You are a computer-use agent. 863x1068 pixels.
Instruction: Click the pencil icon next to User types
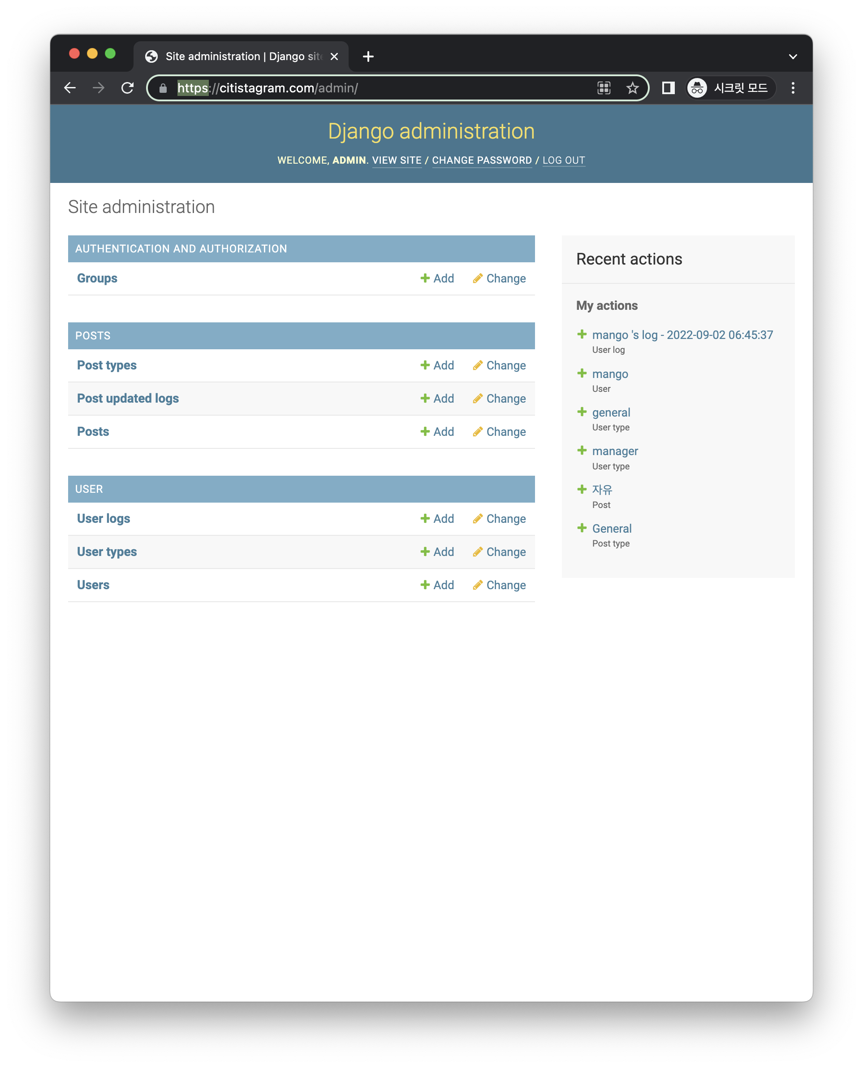click(478, 551)
